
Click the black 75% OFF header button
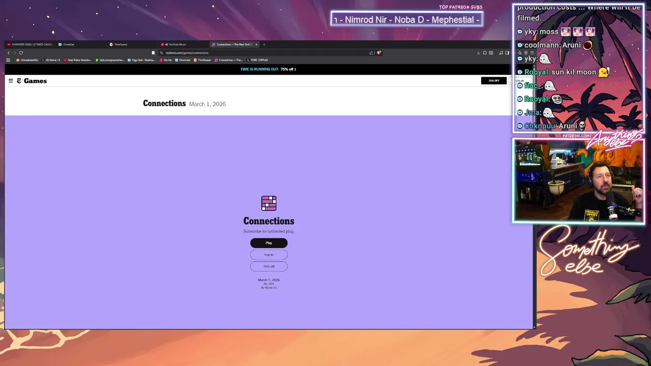pos(494,80)
